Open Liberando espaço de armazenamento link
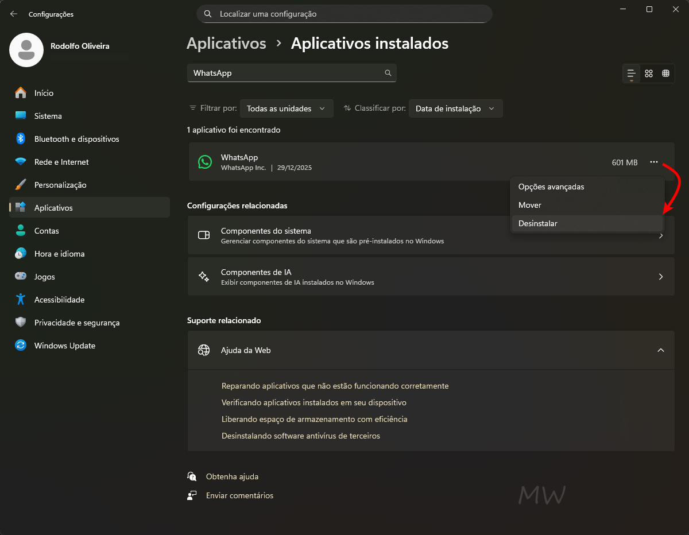 [x=314, y=419]
